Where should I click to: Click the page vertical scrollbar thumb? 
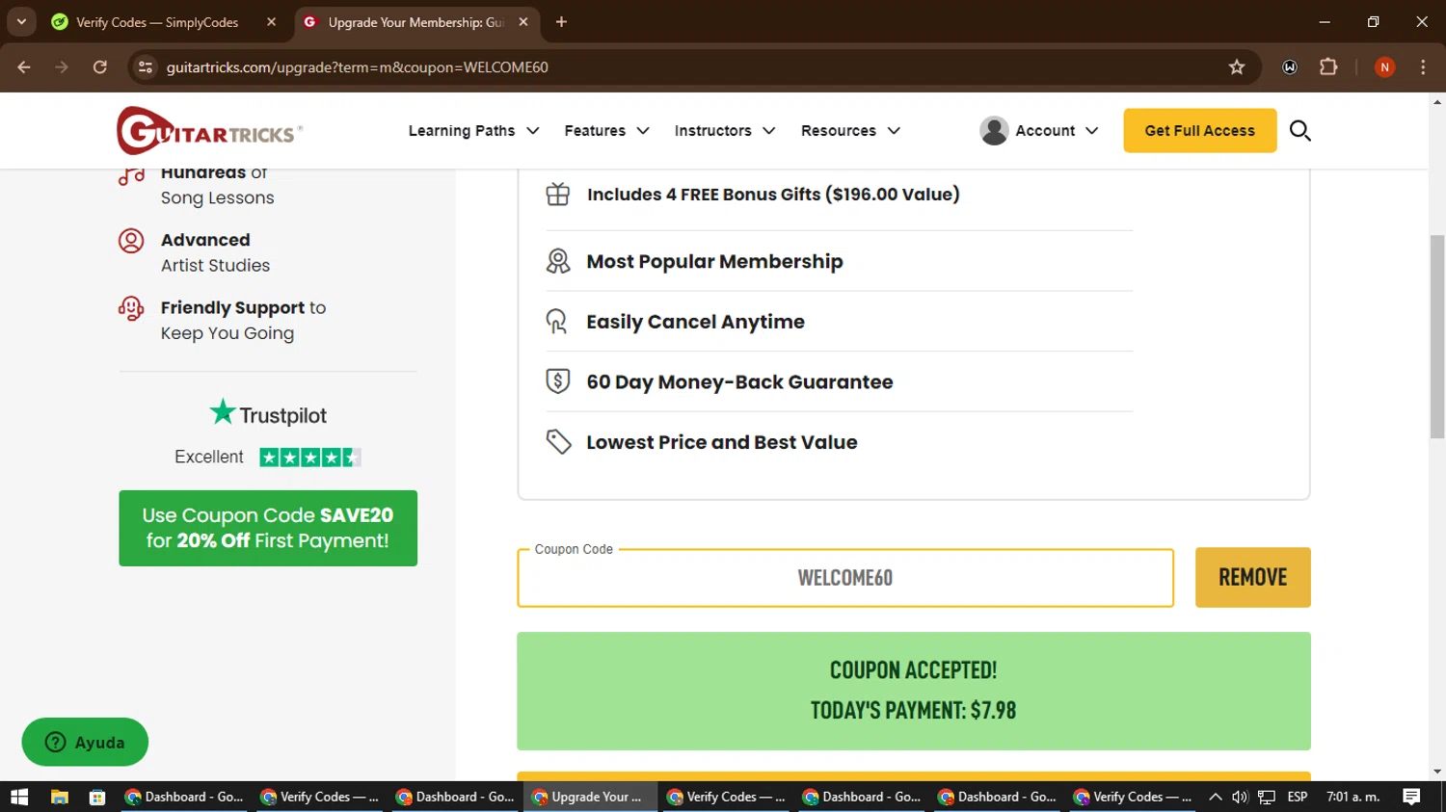tap(1437, 335)
